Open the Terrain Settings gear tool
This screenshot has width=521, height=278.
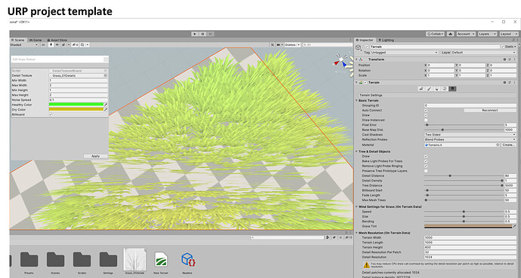pyautogui.click(x=452, y=89)
